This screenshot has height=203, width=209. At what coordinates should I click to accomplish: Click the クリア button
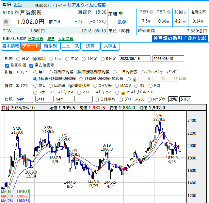185,99
